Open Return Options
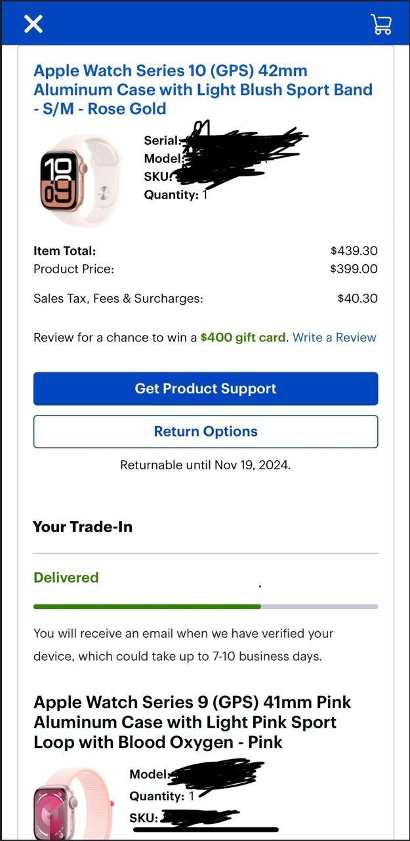This screenshot has height=841, width=410. pos(205,431)
